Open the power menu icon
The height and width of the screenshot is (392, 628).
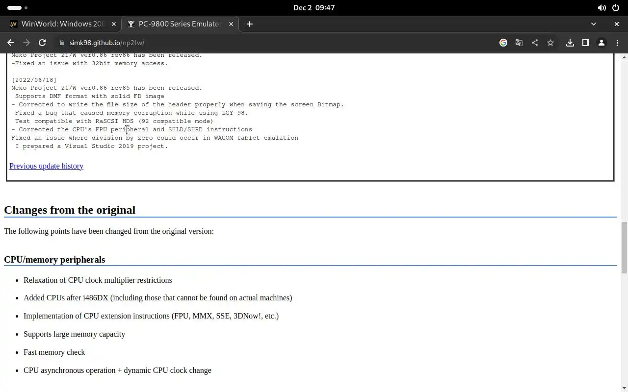point(616,8)
